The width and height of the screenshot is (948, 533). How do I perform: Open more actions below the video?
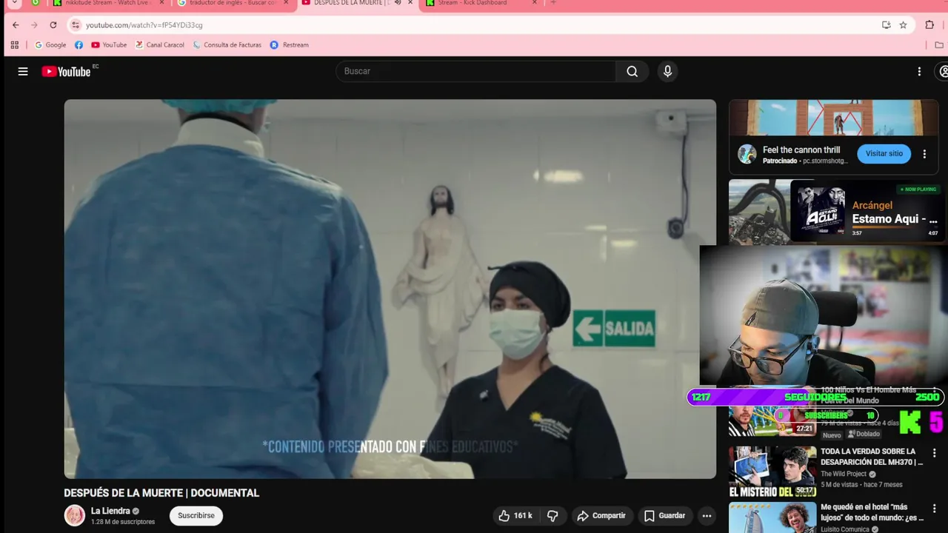point(707,515)
